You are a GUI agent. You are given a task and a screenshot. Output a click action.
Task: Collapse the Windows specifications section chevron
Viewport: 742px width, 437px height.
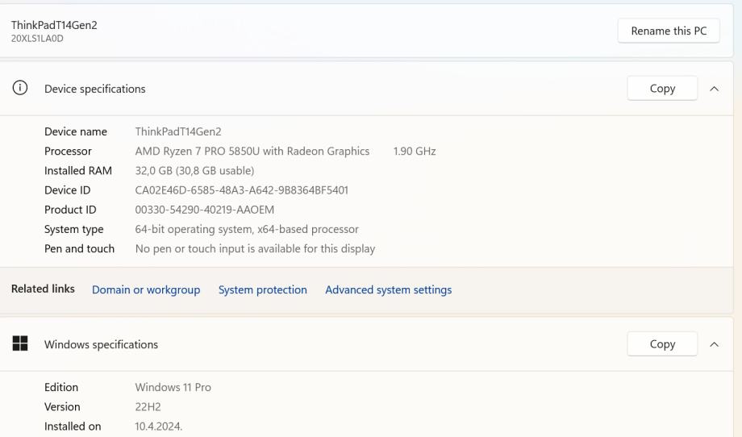[714, 344]
